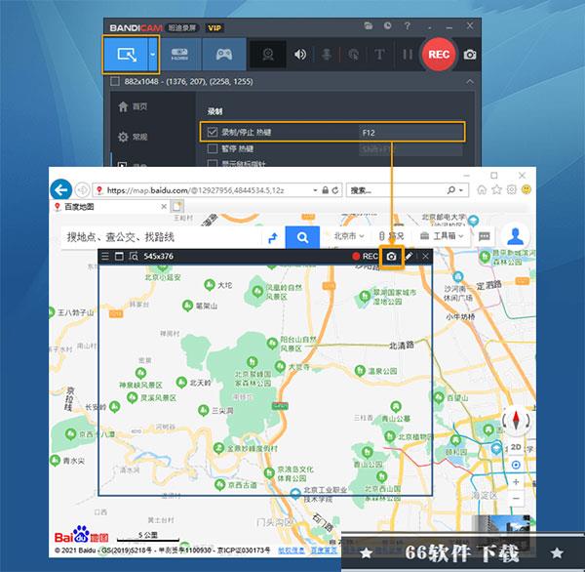
Task: Click the fullscreen window icon on recording overlay
Action: click(x=119, y=257)
